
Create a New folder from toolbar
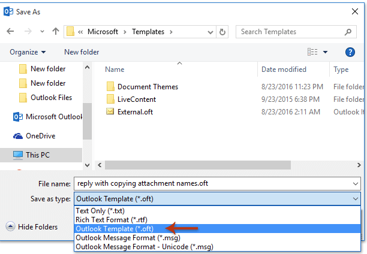[x=82, y=52]
